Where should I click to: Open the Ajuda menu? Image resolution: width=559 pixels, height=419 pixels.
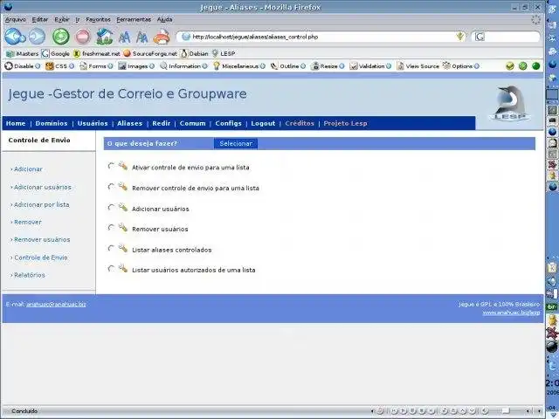(165, 19)
